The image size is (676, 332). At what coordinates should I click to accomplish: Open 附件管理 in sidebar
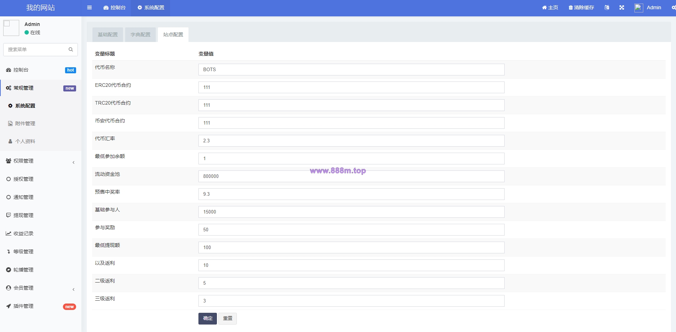pyautogui.click(x=41, y=123)
